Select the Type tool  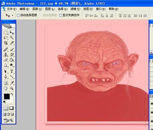(x=12, y=71)
